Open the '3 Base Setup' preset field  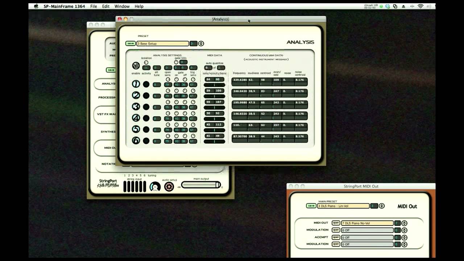[x=162, y=43]
